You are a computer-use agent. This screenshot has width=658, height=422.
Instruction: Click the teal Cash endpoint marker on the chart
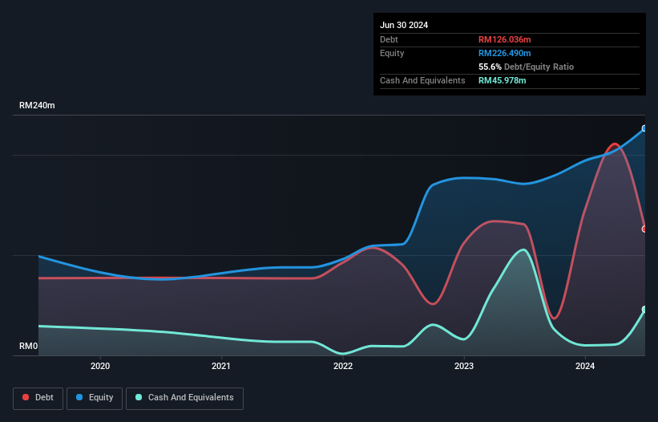pyautogui.click(x=644, y=310)
